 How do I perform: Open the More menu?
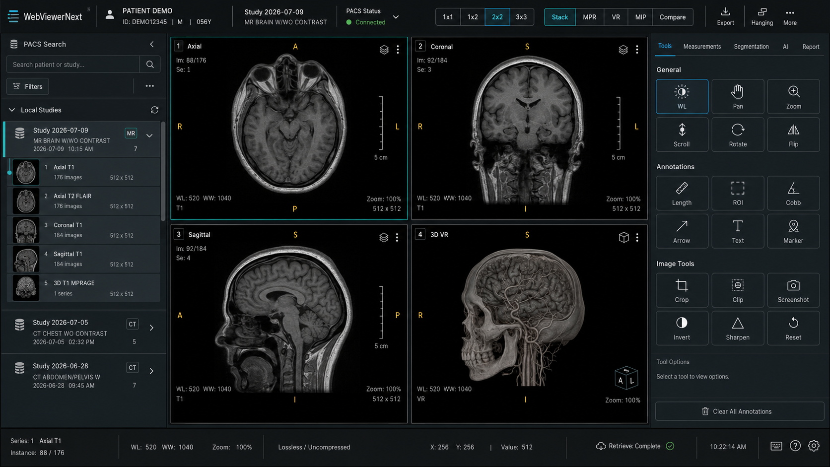pos(790,16)
